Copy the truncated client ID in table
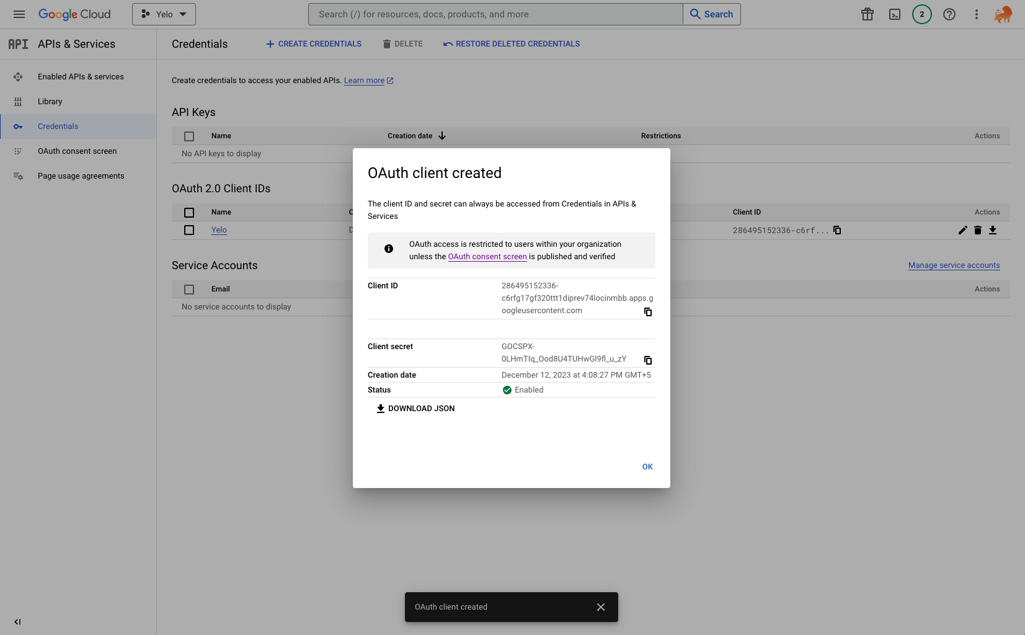Viewport: 1025px width, 635px height. click(837, 230)
